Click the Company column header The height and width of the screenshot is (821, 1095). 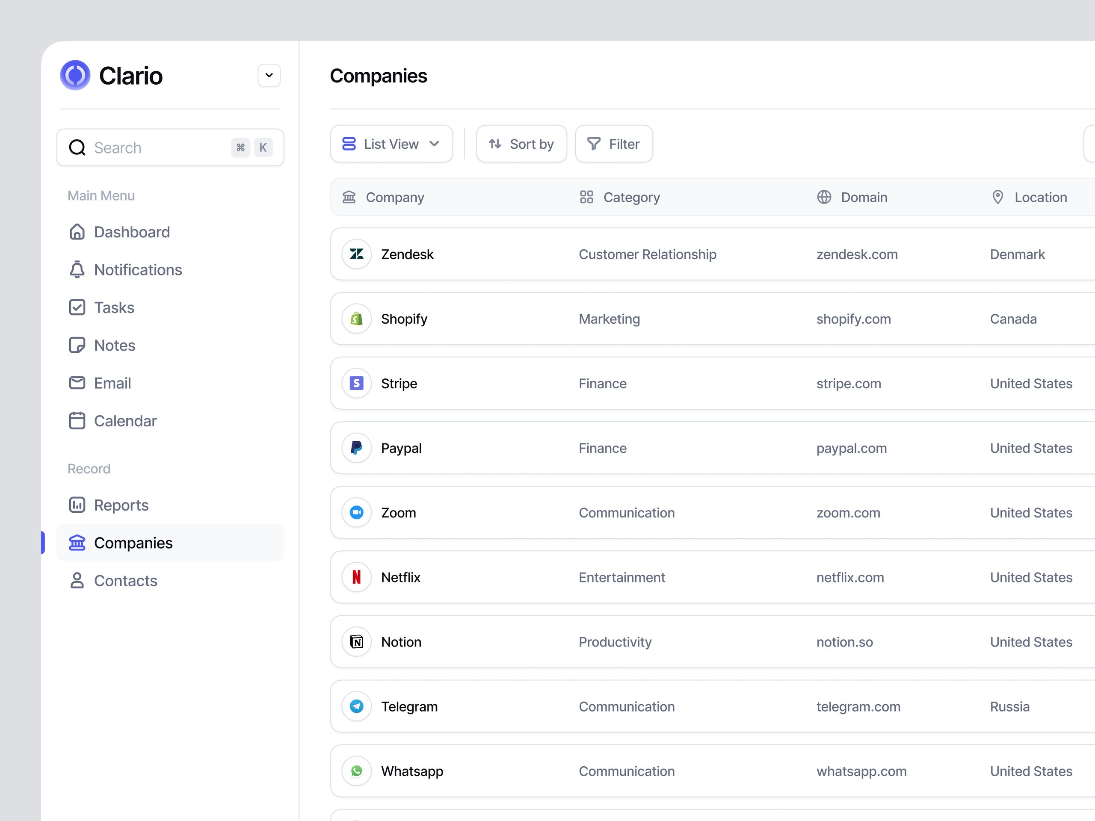pyautogui.click(x=383, y=198)
